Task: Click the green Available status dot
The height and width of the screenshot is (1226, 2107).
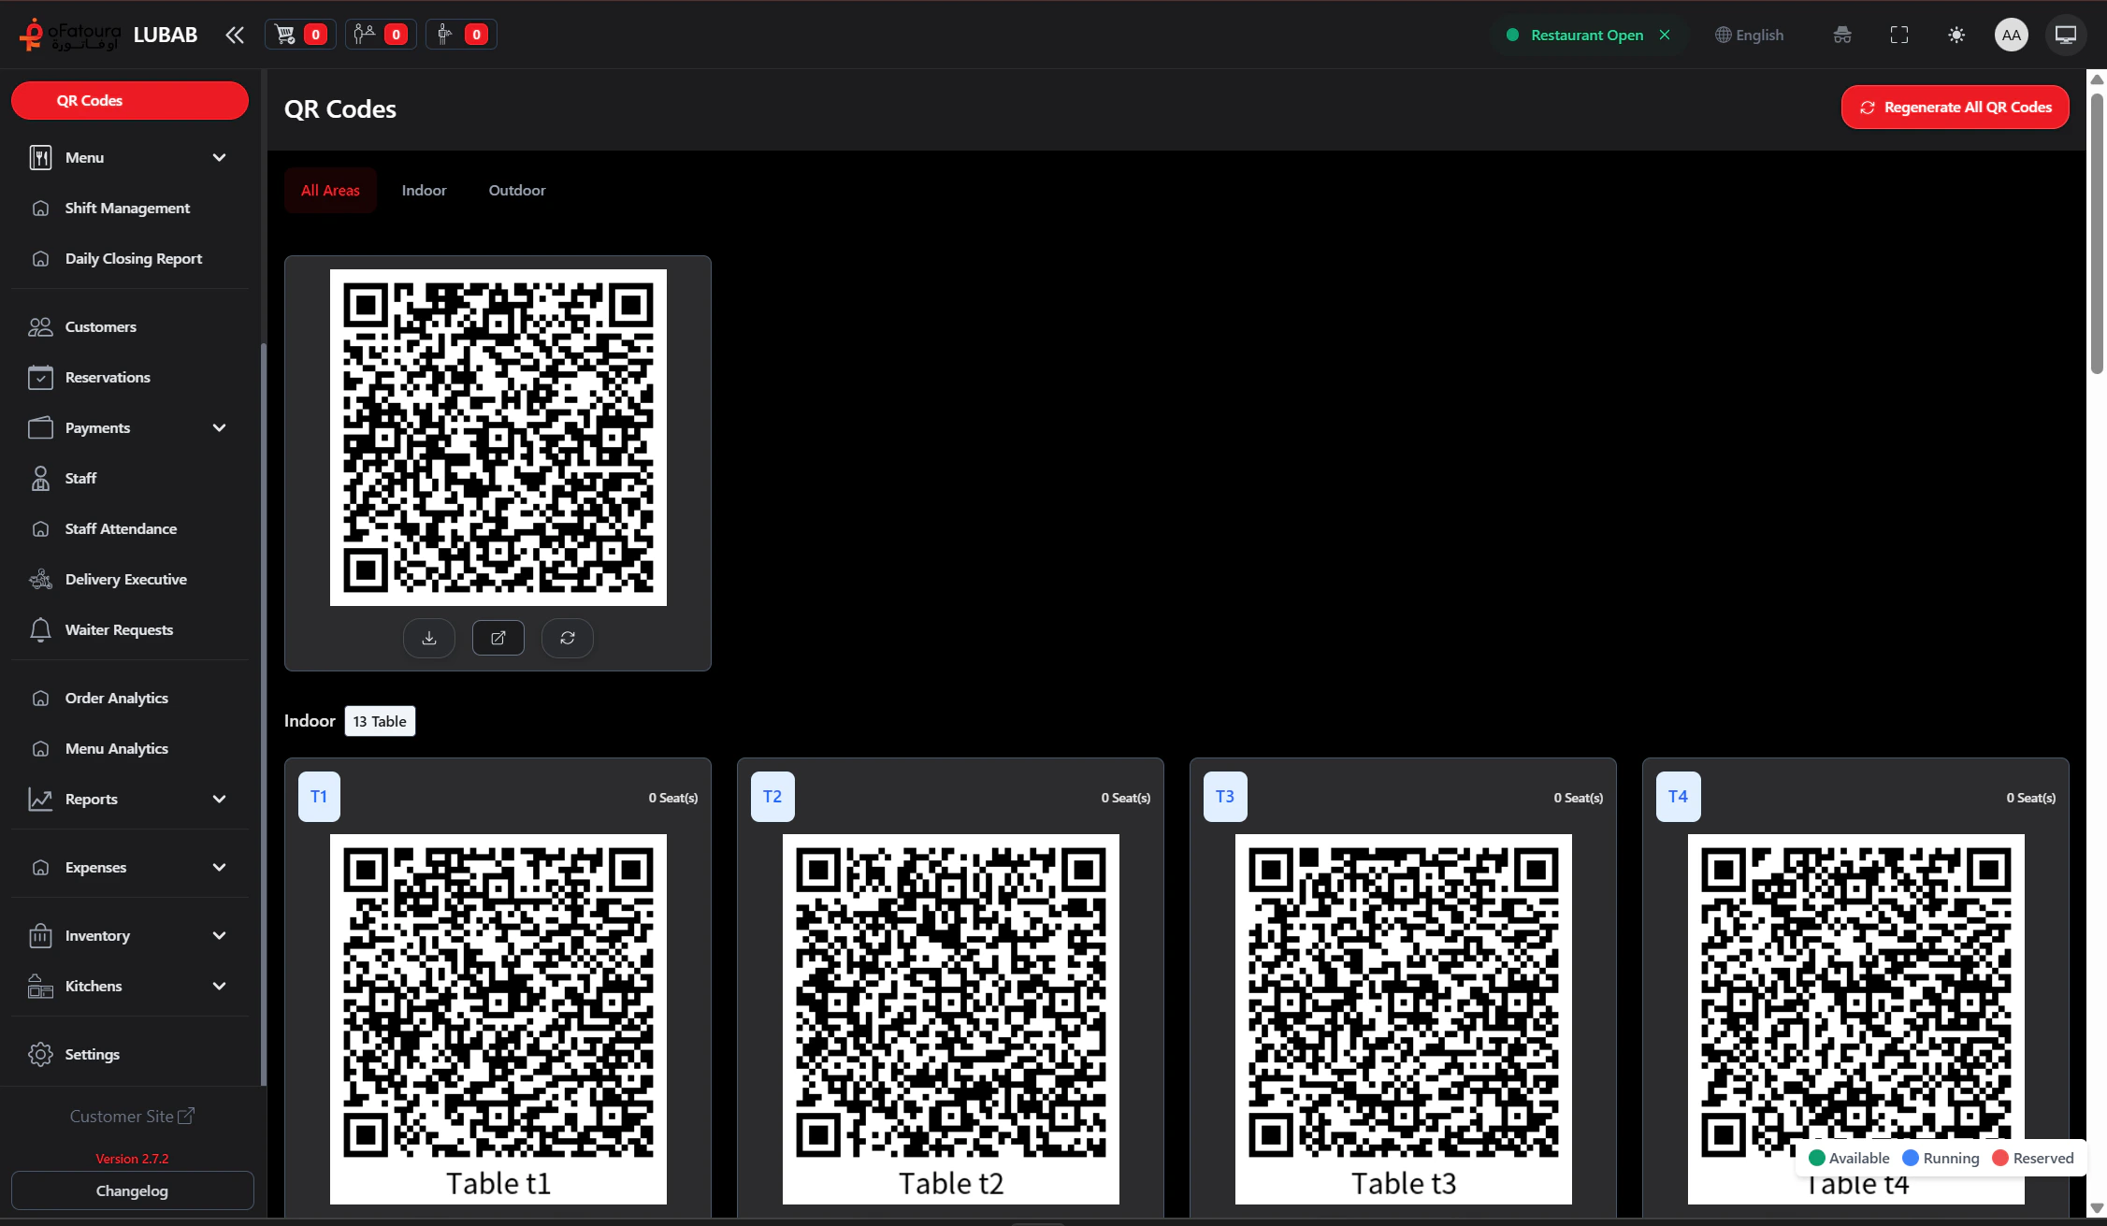Action: click(1814, 1158)
